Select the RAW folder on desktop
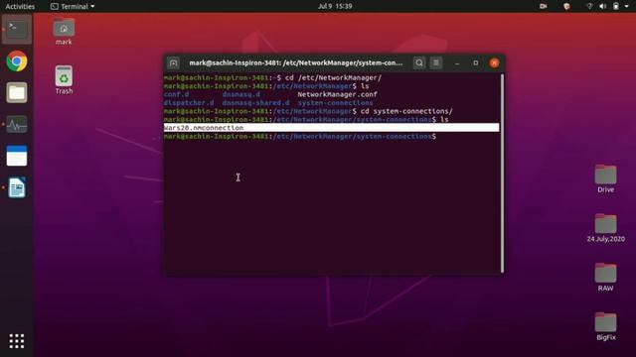Viewport: 636px width, 357px height. click(605, 278)
